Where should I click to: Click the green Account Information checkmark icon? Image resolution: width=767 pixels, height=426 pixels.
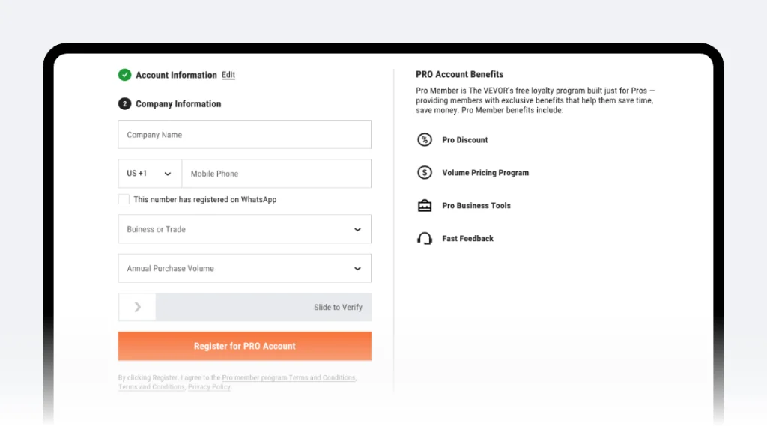tap(124, 75)
